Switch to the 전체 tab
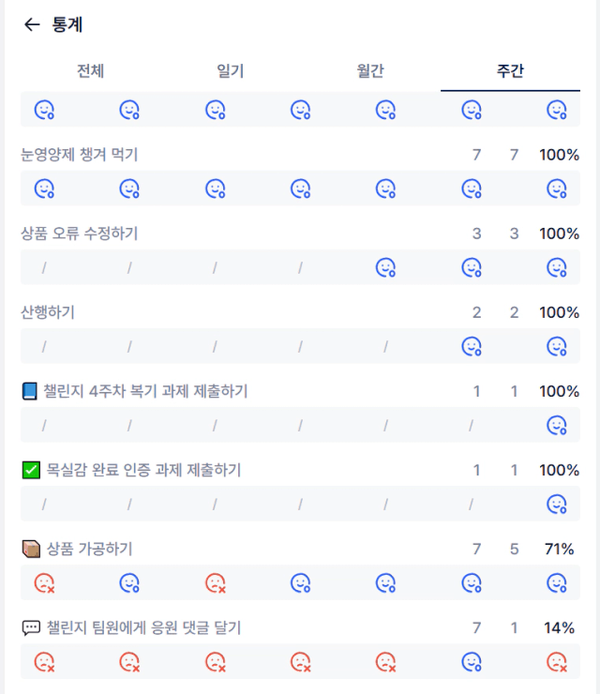This screenshot has width=600, height=694. [x=90, y=71]
